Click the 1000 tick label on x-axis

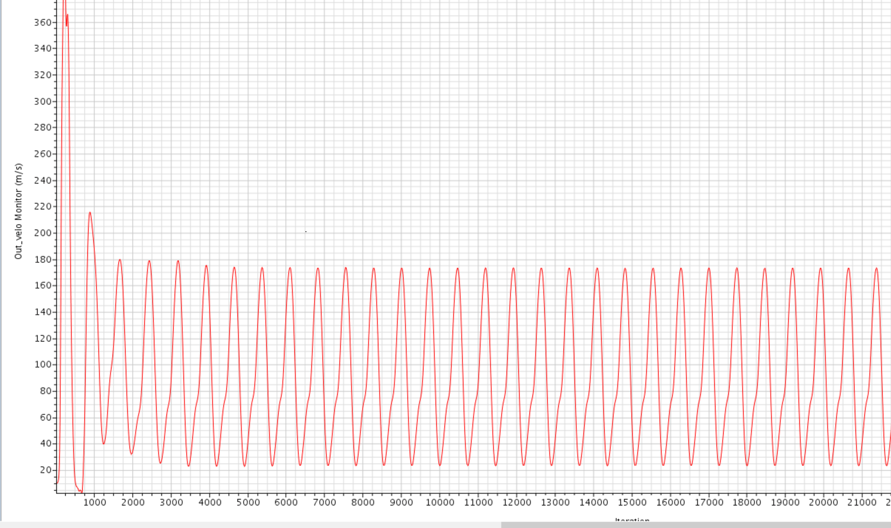pos(95,502)
